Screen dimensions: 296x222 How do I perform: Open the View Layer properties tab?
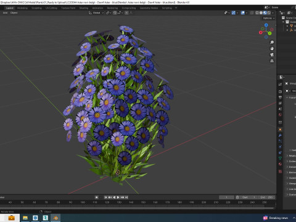click(280, 103)
